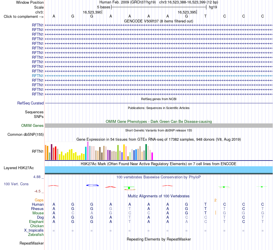273x250 pixels.
Task: Click the blue G logo in the conservation track
Action: 93,185
